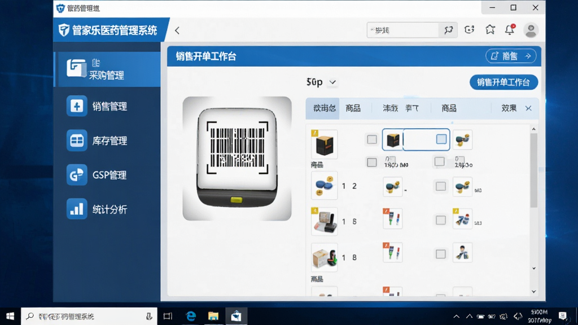
Task: Select the box and scanner product in row 1 8 with yellow tag
Action: pyautogui.click(x=324, y=221)
